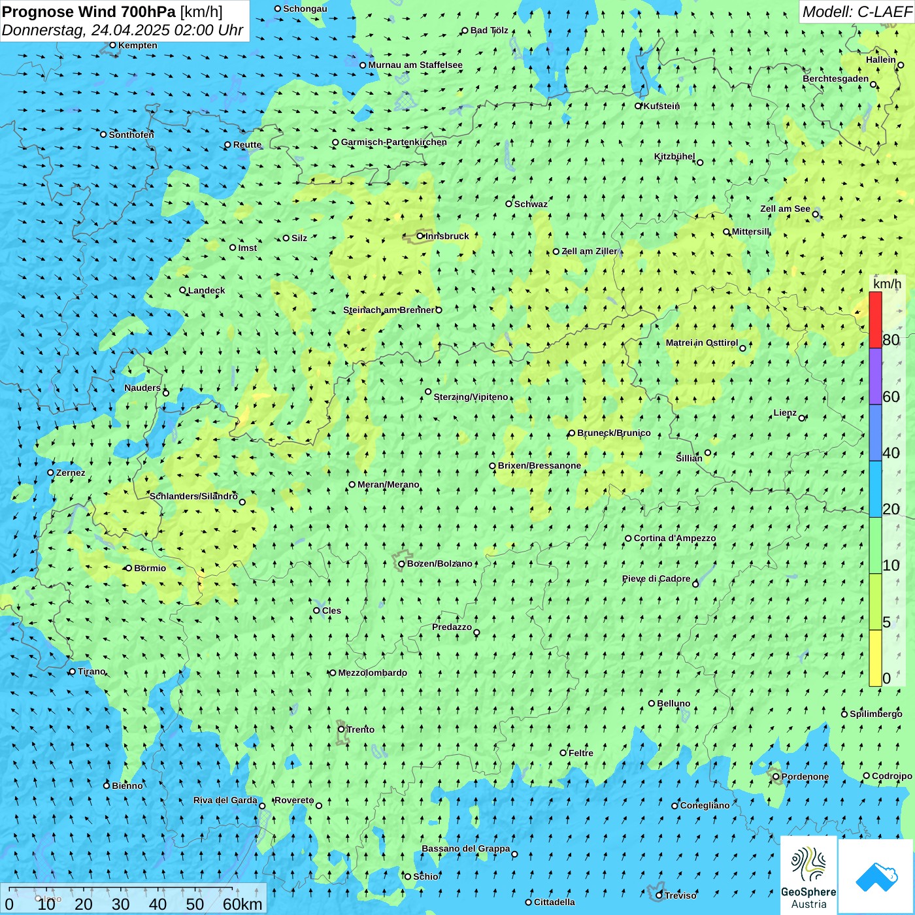Select the cyan legend band between 20 and 40
The width and height of the screenshot is (915, 915).
coord(875,489)
